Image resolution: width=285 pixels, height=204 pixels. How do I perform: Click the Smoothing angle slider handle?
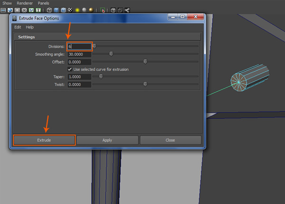point(111,54)
